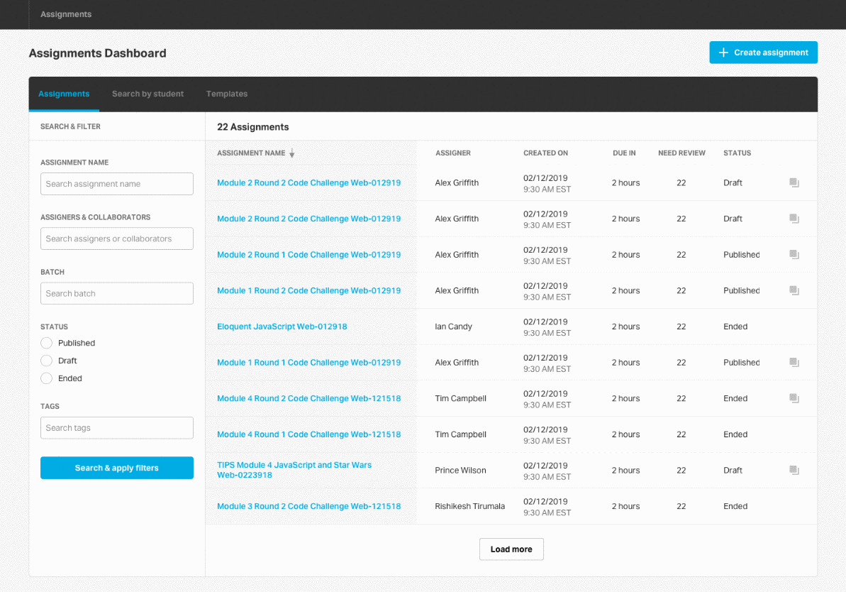Click the duplicate icon for Module 4 Round 2
The height and width of the screenshot is (592, 846).
[794, 399]
